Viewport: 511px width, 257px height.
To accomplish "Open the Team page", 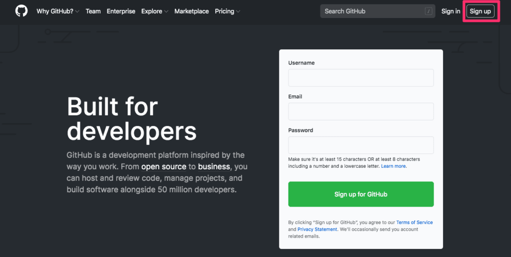I will 93,11.
